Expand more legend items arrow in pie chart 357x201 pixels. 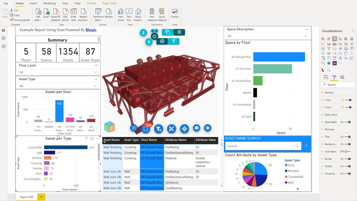297,189
